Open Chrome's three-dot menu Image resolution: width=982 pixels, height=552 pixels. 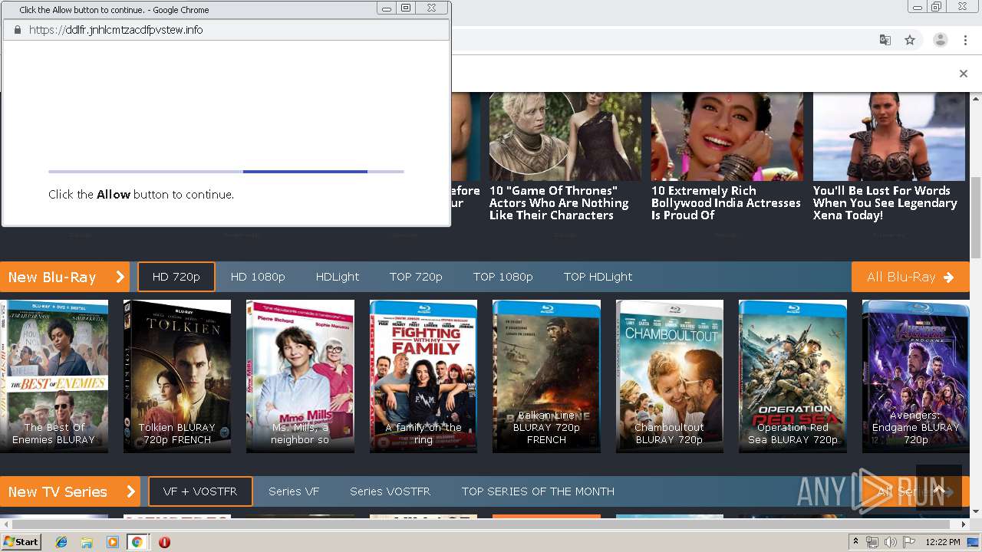pos(965,40)
